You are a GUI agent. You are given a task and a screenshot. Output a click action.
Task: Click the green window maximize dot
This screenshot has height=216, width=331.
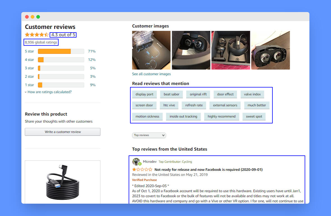click(38, 17)
